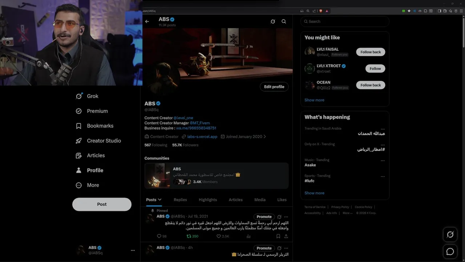This screenshot has width=465, height=262.
Task: Switch to the Media tab
Action: (x=260, y=200)
